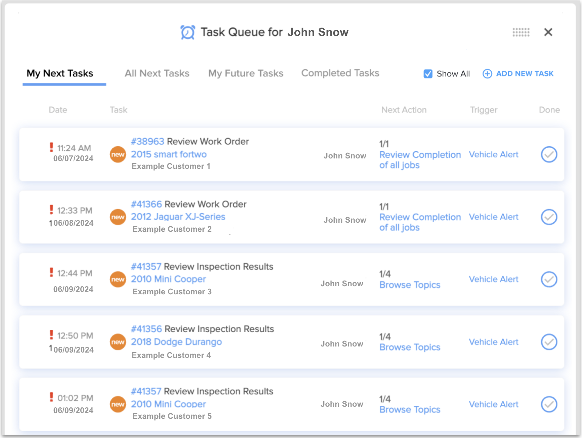
Task: Click the 06/08/2024 date on Jaguar task
Action: [x=73, y=223]
